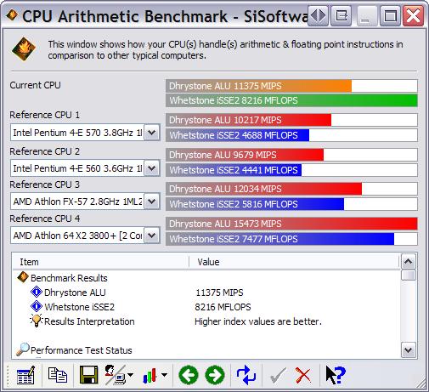Click the Reference CPU 3 label
This screenshot has height=392, width=429.
[44, 185]
